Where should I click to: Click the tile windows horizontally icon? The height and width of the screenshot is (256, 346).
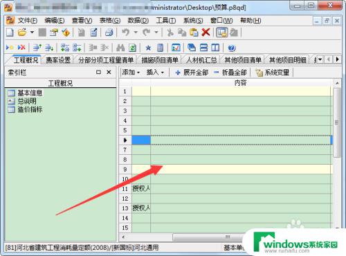203,48
